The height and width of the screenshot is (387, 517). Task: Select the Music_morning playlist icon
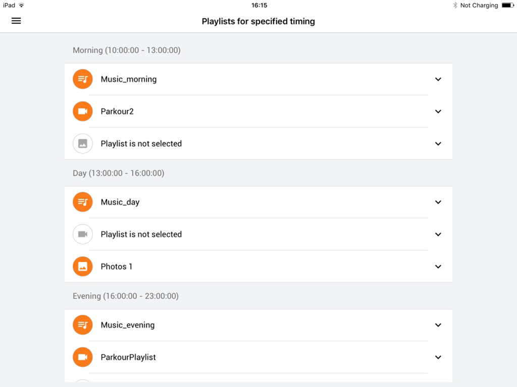(82, 79)
